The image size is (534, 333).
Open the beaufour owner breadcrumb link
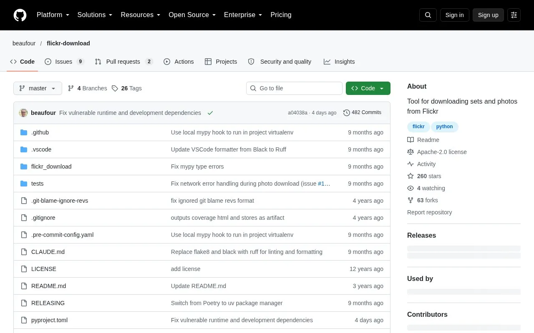[x=24, y=43]
